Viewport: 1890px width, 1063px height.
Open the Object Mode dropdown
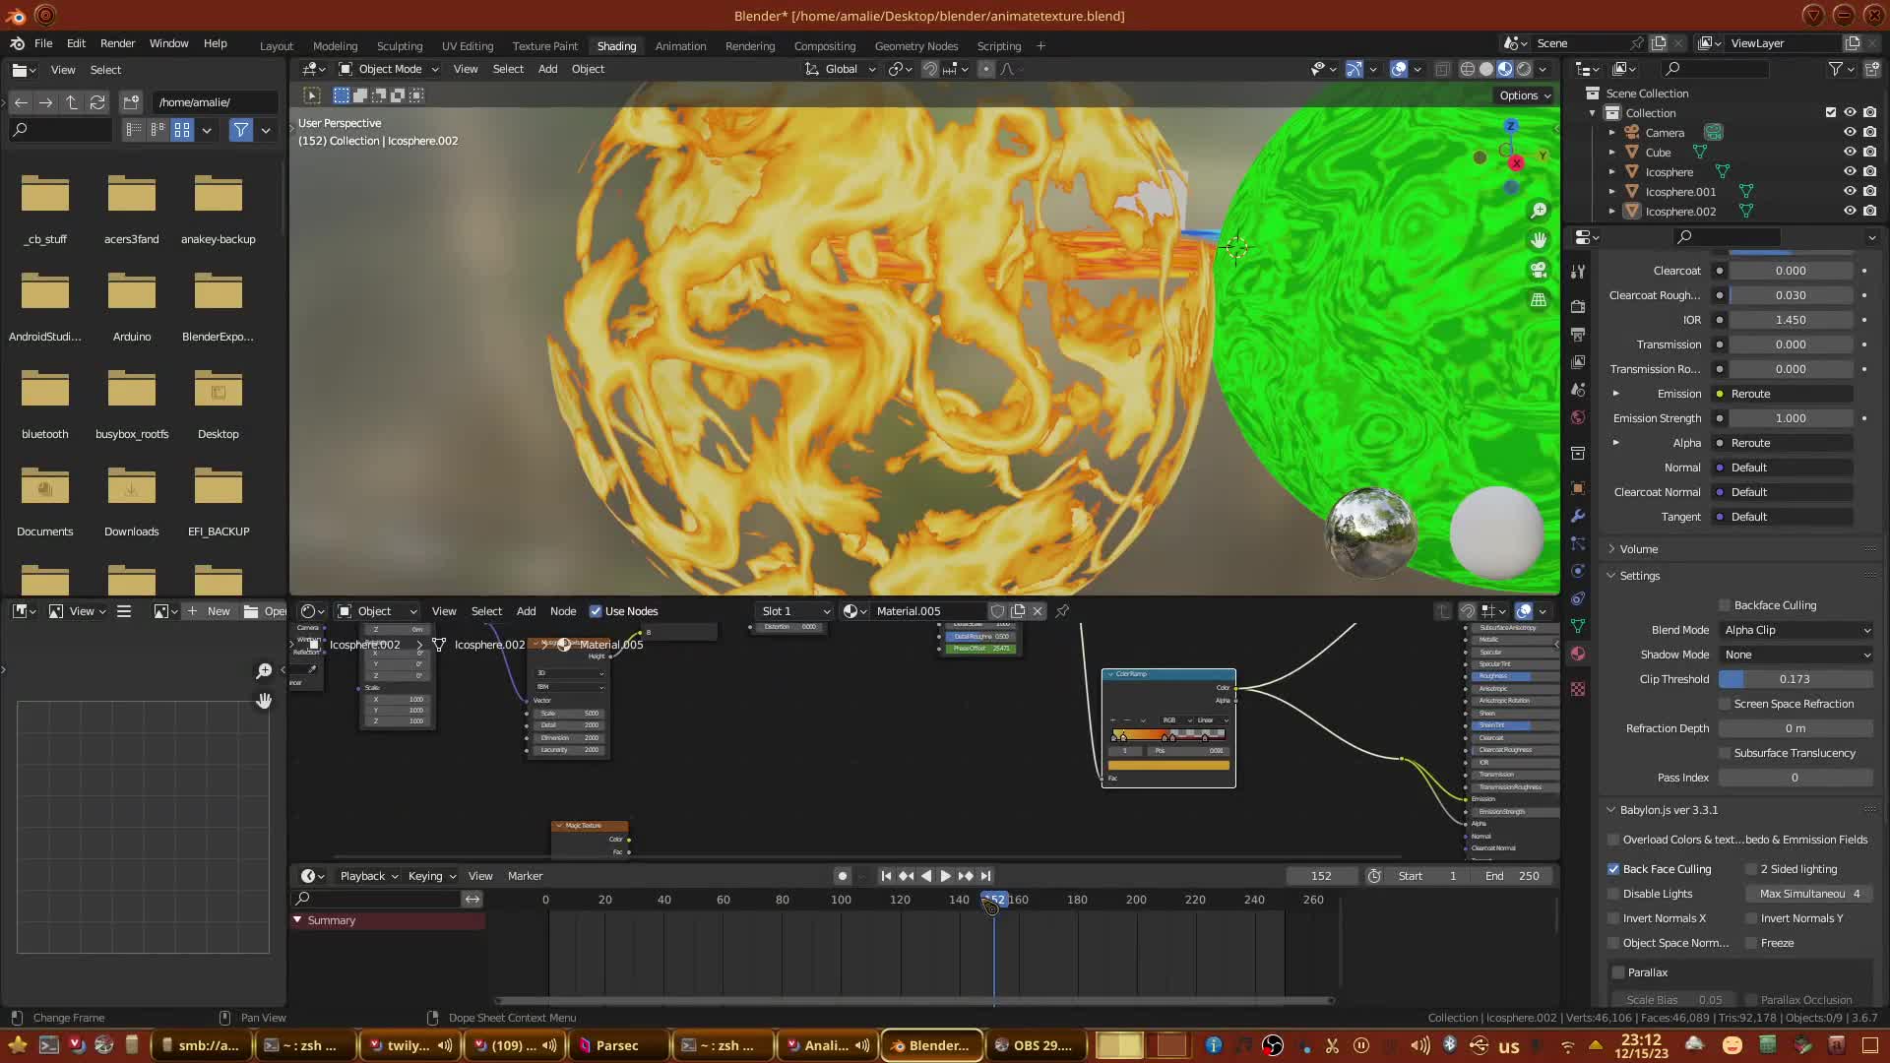pos(389,69)
